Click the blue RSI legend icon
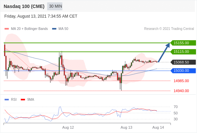Screen dimensions: 197x133 (7, 100)
